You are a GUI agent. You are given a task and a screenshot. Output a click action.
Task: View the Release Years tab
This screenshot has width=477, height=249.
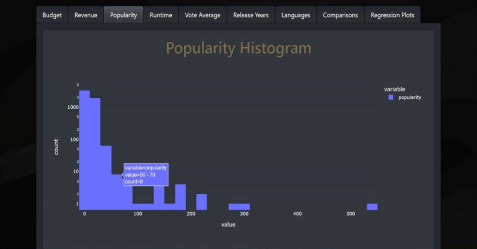coord(250,15)
